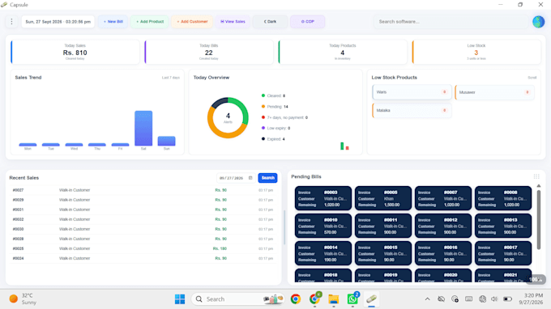551x309 pixels.
Task: Click the Capsule app taskbar icon
Action: (x=371, y=299)
